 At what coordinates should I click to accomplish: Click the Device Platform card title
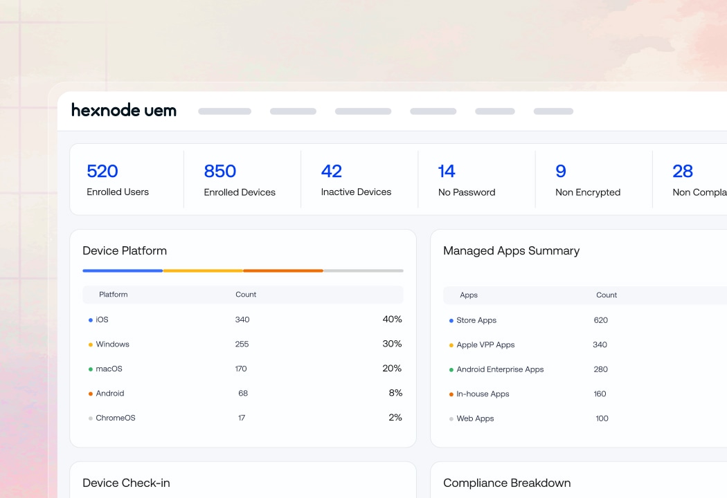tap(125, 250)
